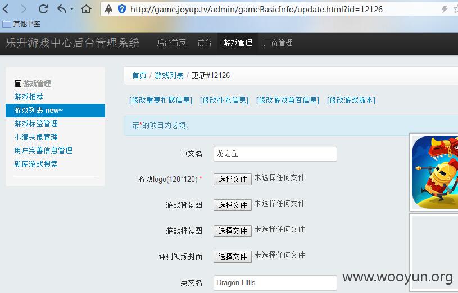Go to browser home page icon
The height and width of the screenshot is (293, 458).
coord(86,10)
